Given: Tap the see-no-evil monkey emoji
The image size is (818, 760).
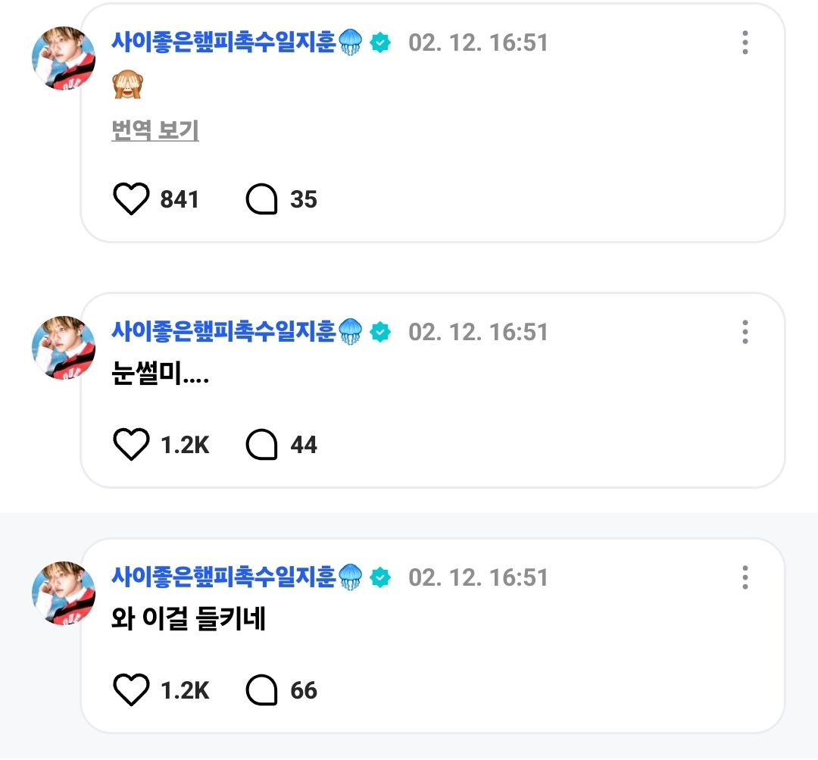Looking at the screenshot, I should (127, 86).
